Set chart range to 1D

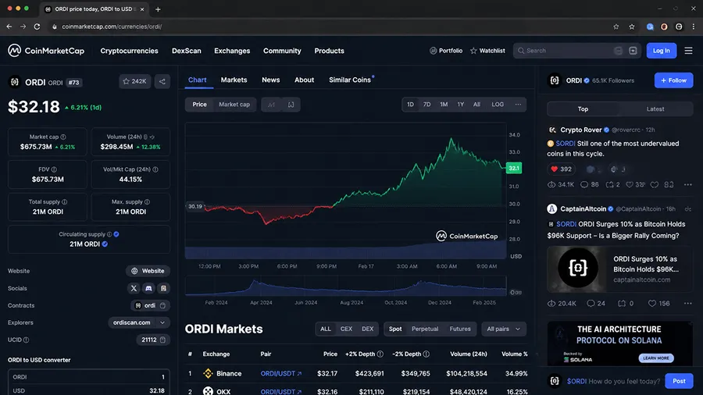pos(410,105)
